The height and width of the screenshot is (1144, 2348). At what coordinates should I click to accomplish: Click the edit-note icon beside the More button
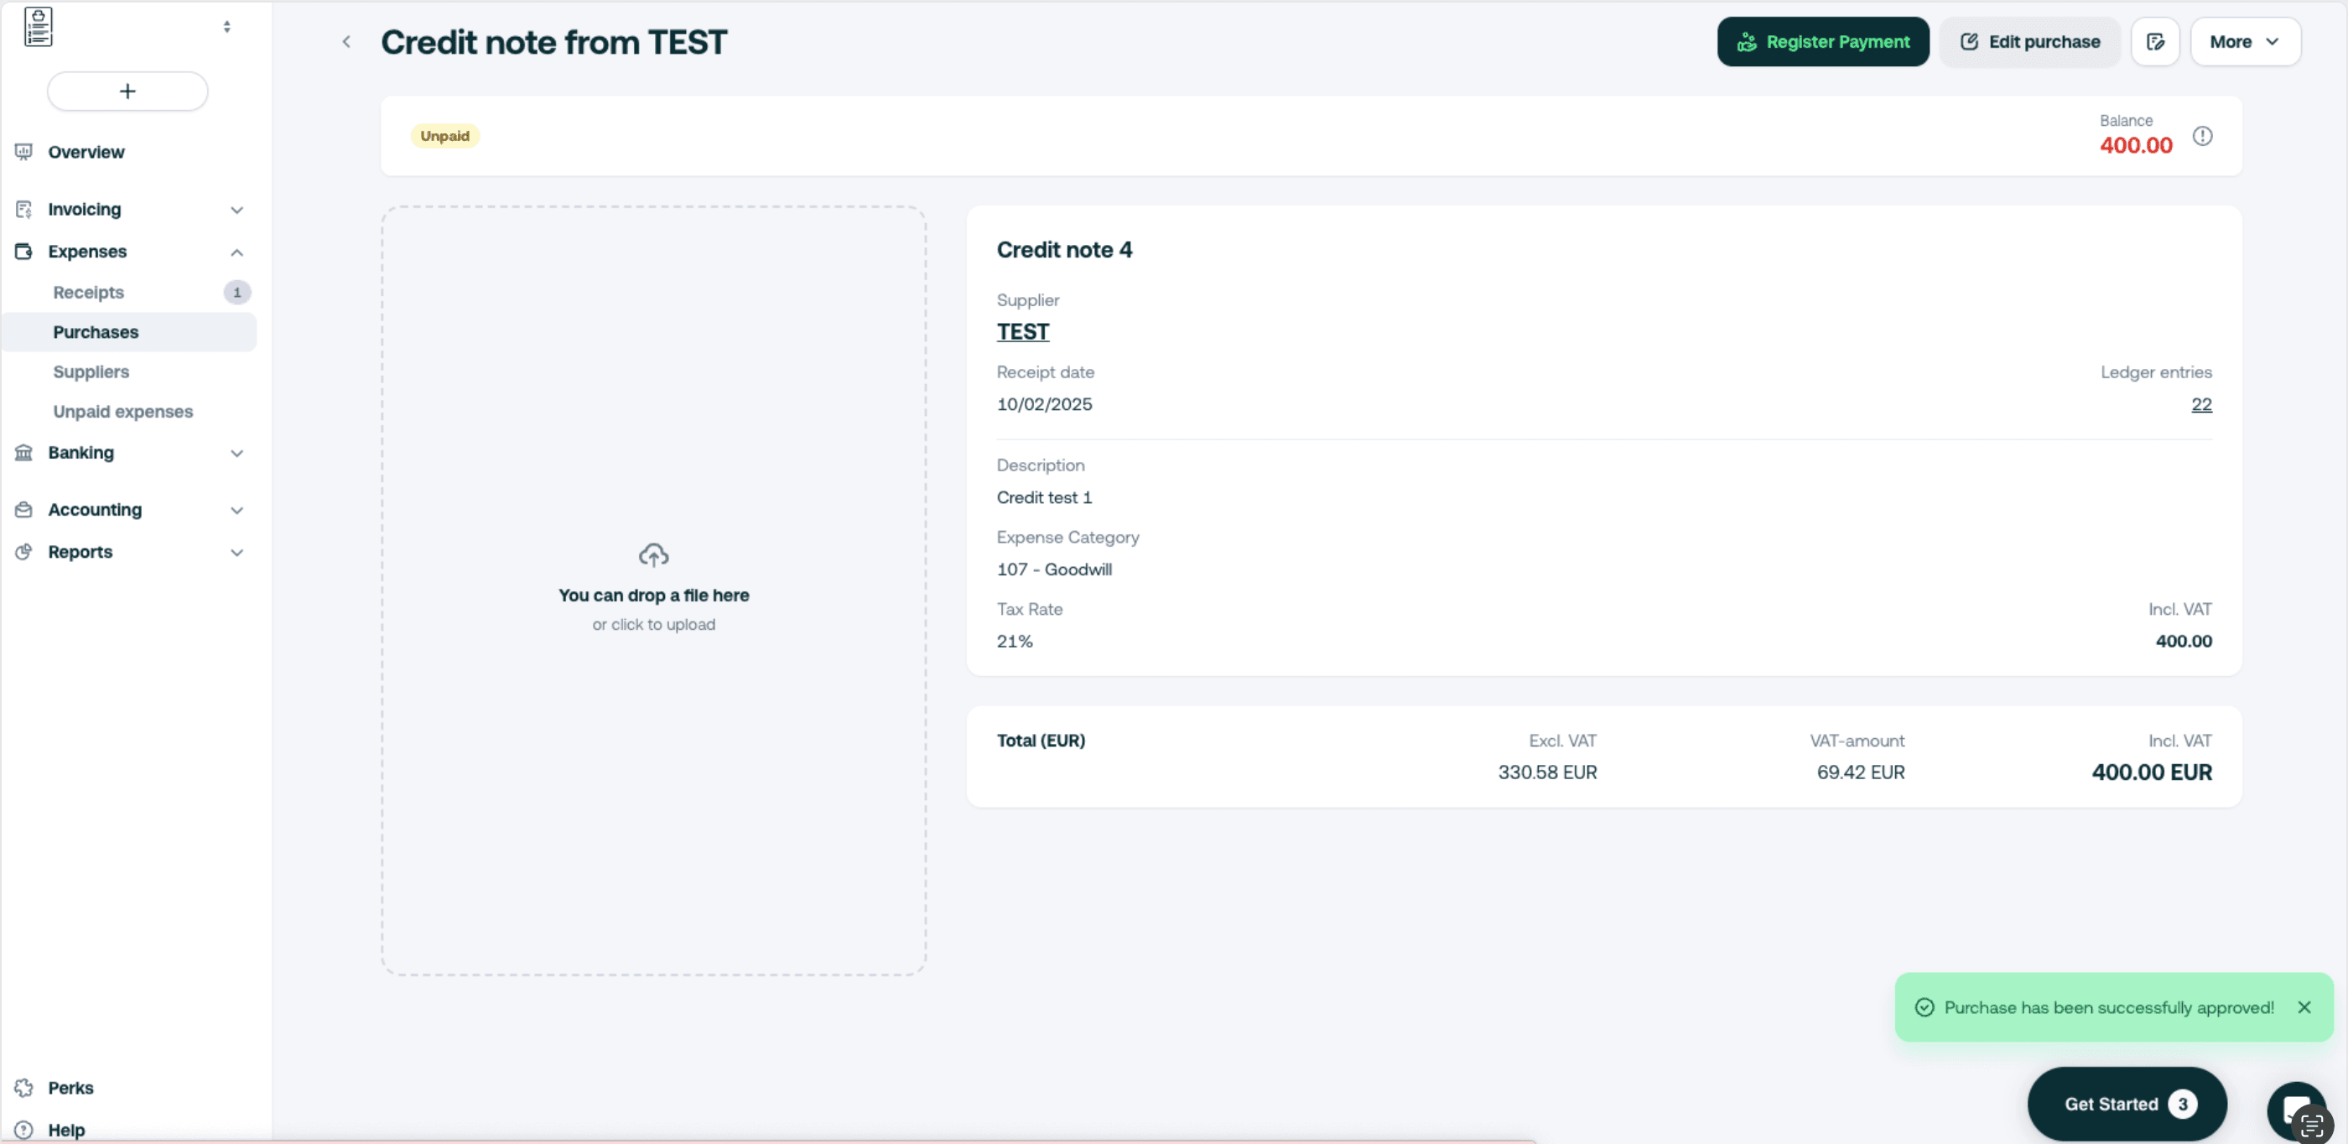pos(2156,41)
